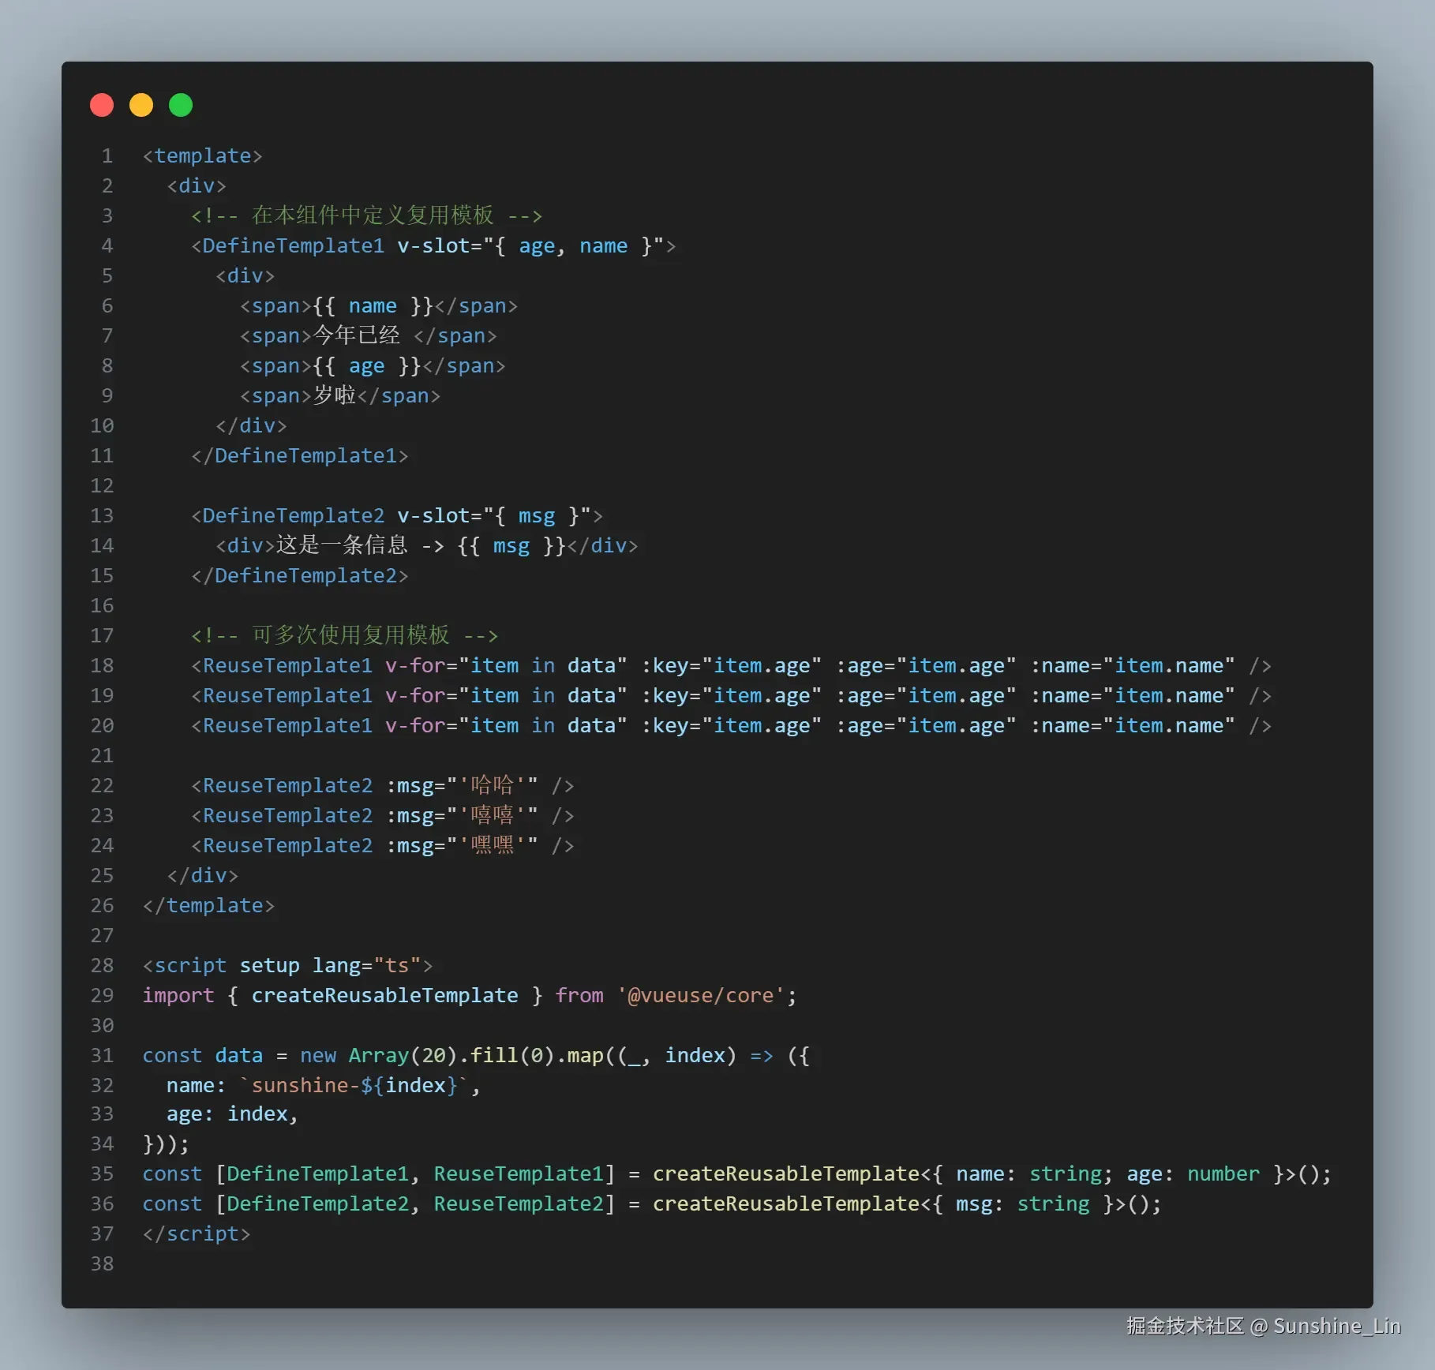Click the red close dot
Screen dimensions: 1435x1370
[x=102, y=105]
